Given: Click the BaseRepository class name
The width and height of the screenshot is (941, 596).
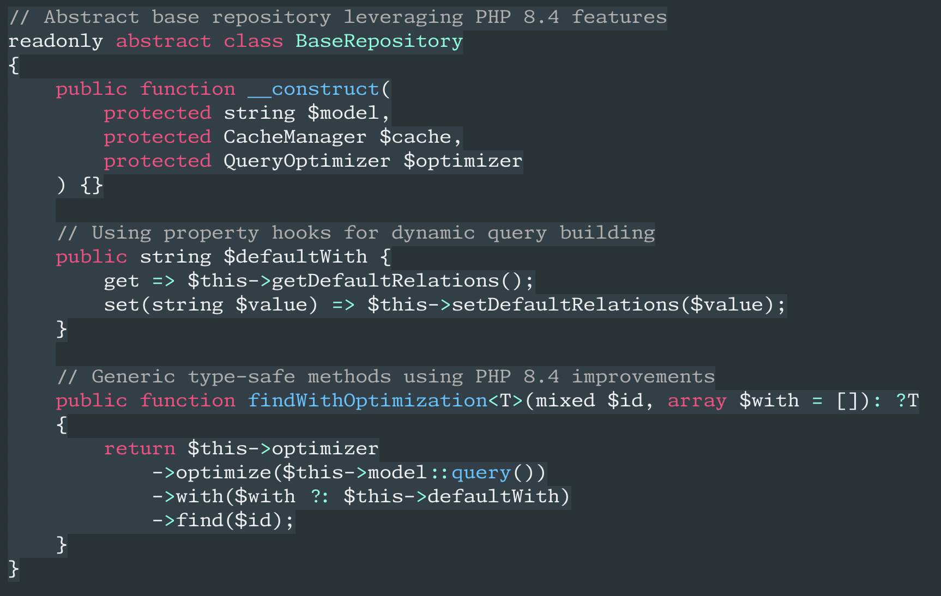Looking at the screenshot, I should (x=379, y=41).
